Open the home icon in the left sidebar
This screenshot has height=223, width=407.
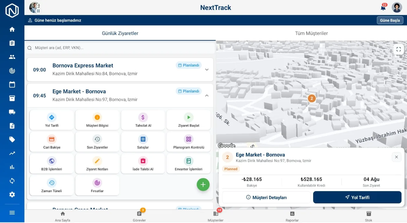12,29
